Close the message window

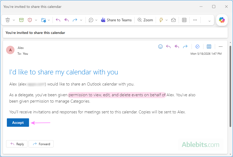[x=226, y=7]
